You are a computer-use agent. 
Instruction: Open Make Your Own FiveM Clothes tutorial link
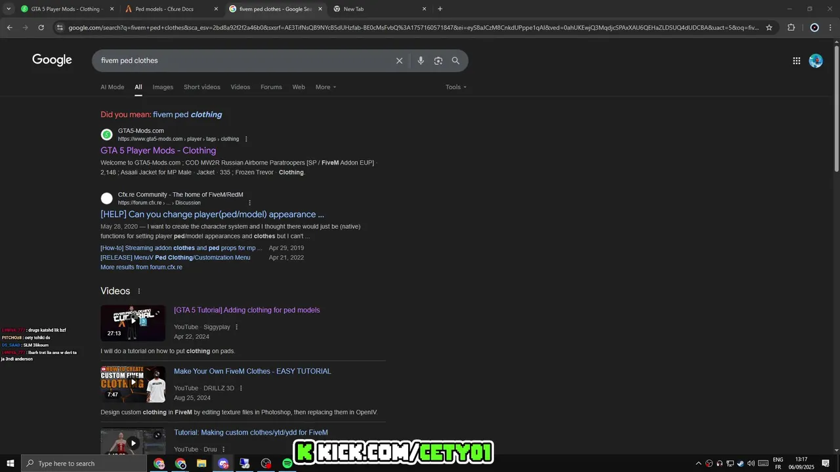[253, 371]
